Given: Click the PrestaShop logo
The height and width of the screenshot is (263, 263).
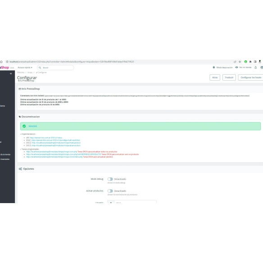Looking at the screenshot, I should (5, 68).
